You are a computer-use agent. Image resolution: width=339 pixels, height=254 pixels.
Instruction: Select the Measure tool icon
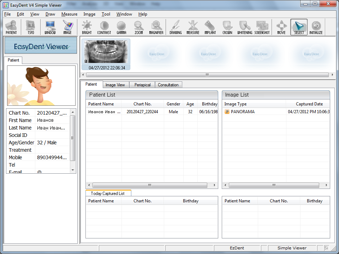click(193, 27)
